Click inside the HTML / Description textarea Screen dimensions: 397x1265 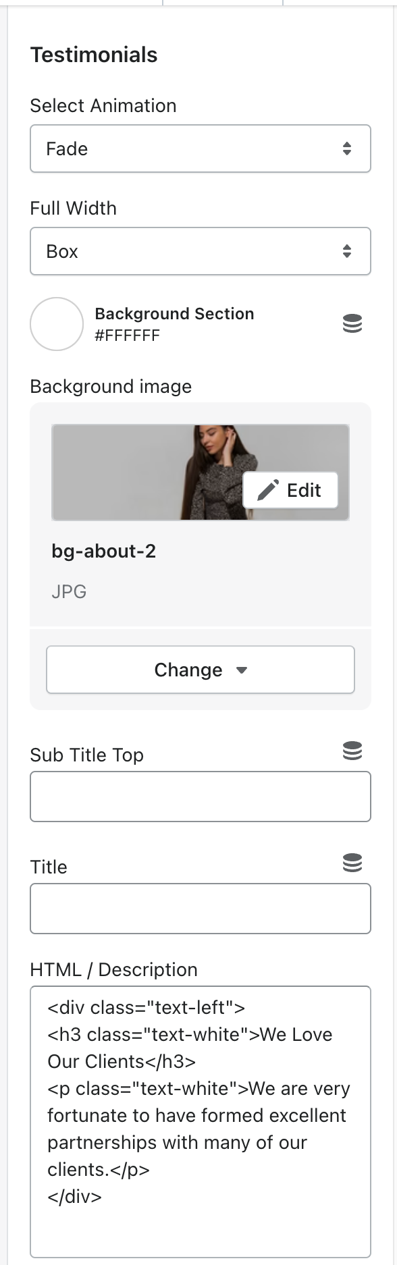click(201, 1122)
